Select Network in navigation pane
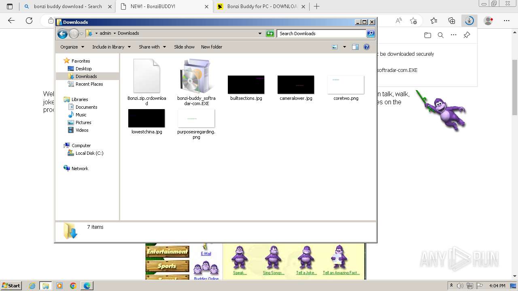The height and width of the screenshot is (291, 518). [x=80, y=169]
